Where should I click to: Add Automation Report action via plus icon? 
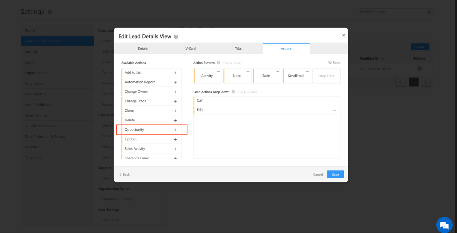(x=175, y=82)
